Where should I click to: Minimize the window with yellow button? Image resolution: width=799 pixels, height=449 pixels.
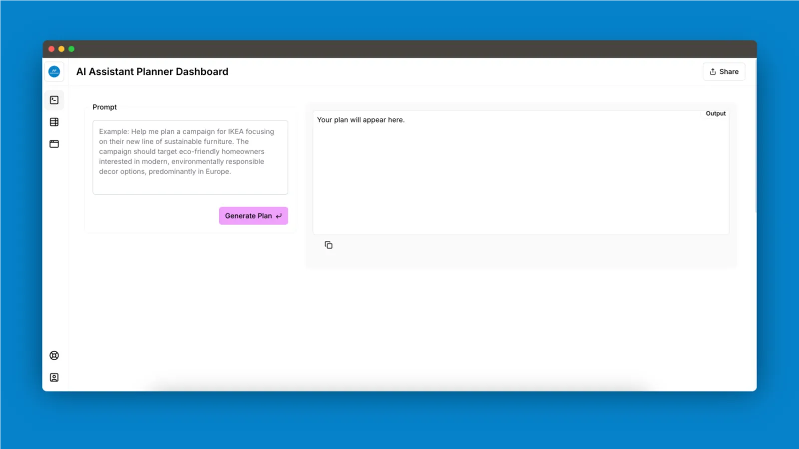[x=61, y=49]
